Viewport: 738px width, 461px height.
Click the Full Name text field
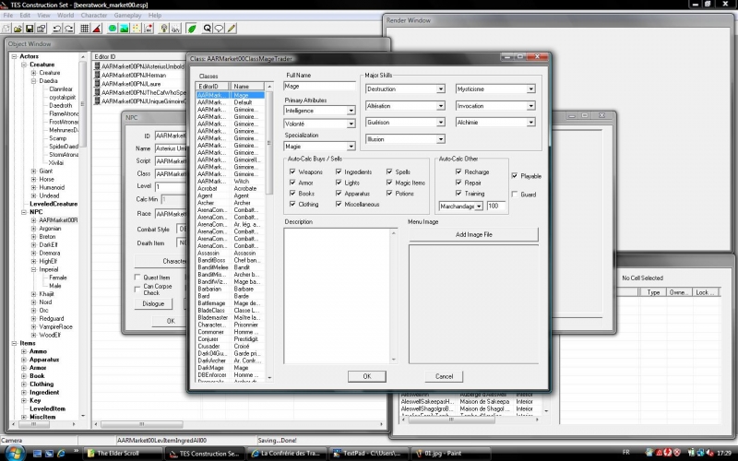[x=320, y=86]
